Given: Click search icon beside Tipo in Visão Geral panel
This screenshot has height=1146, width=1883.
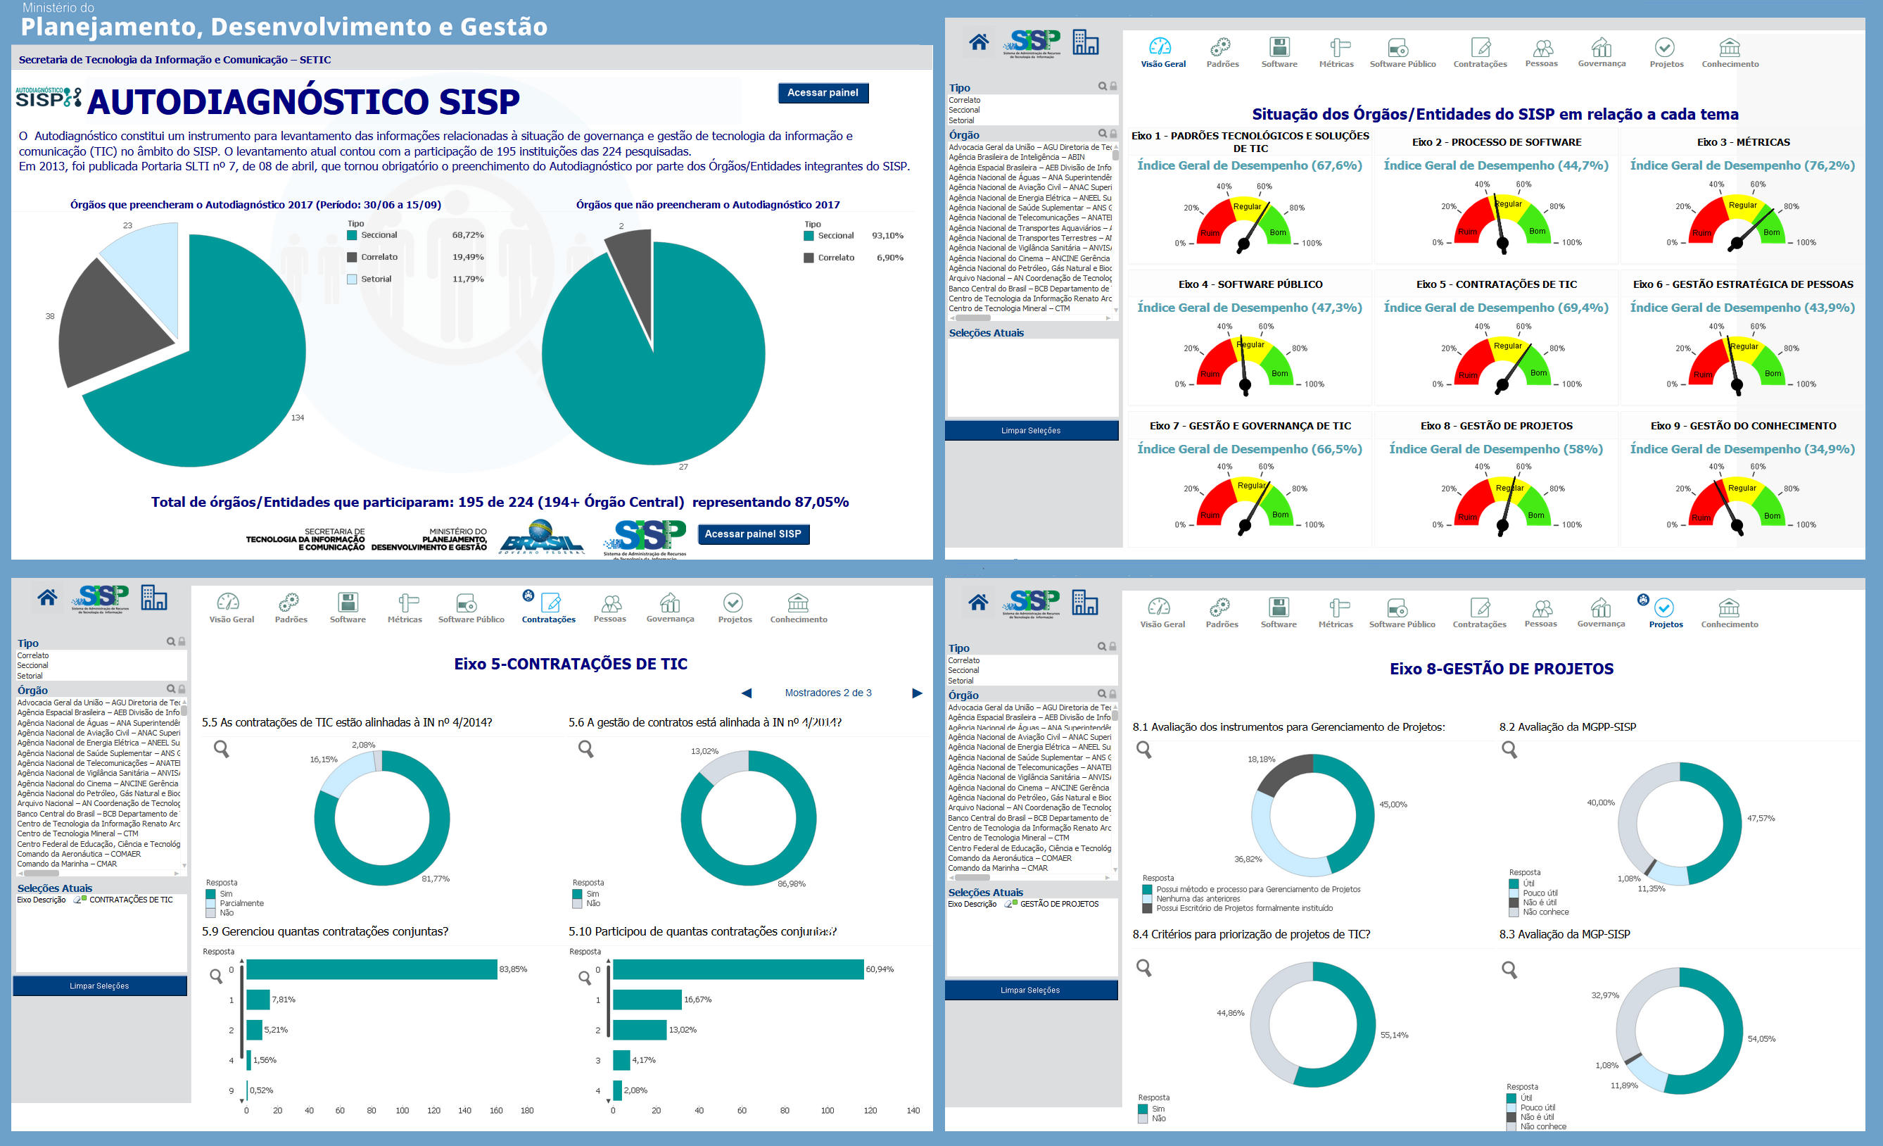Looking at the screenshot, I should 1103,87.
